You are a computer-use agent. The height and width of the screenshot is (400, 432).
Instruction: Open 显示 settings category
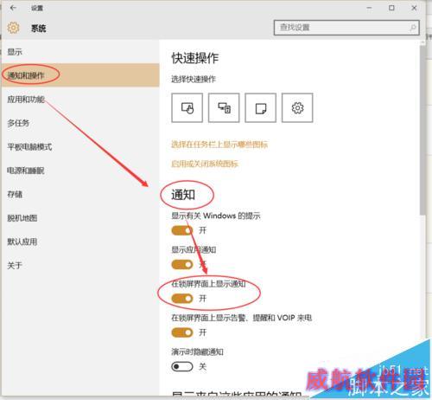click(15, 52)
